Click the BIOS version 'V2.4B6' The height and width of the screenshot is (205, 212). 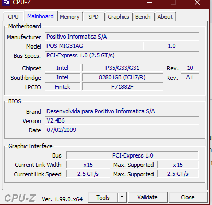122,120
